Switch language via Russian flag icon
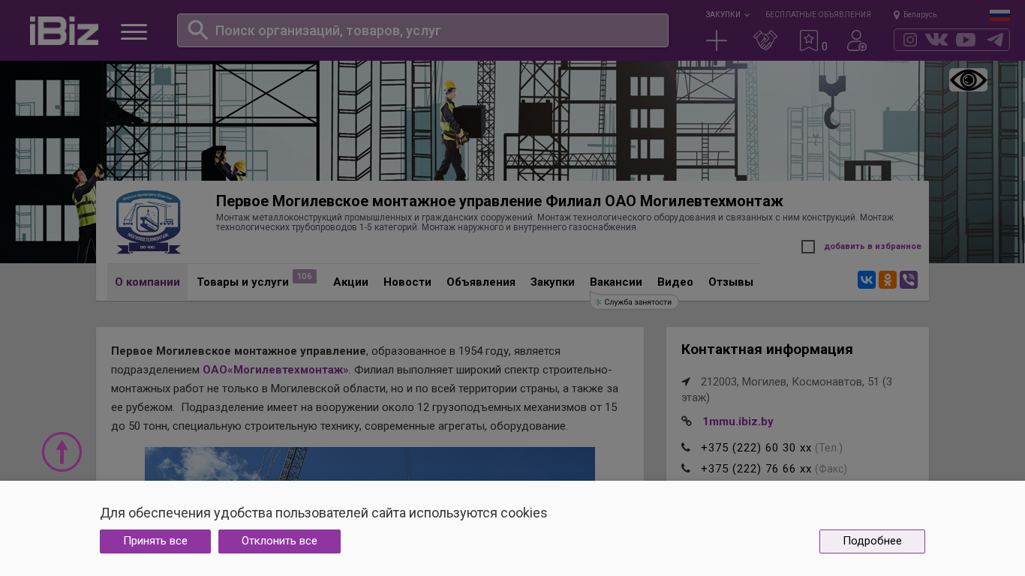The width and height of the screenshot is (1025, 576). pyautogui.click(x=999, y=15)
